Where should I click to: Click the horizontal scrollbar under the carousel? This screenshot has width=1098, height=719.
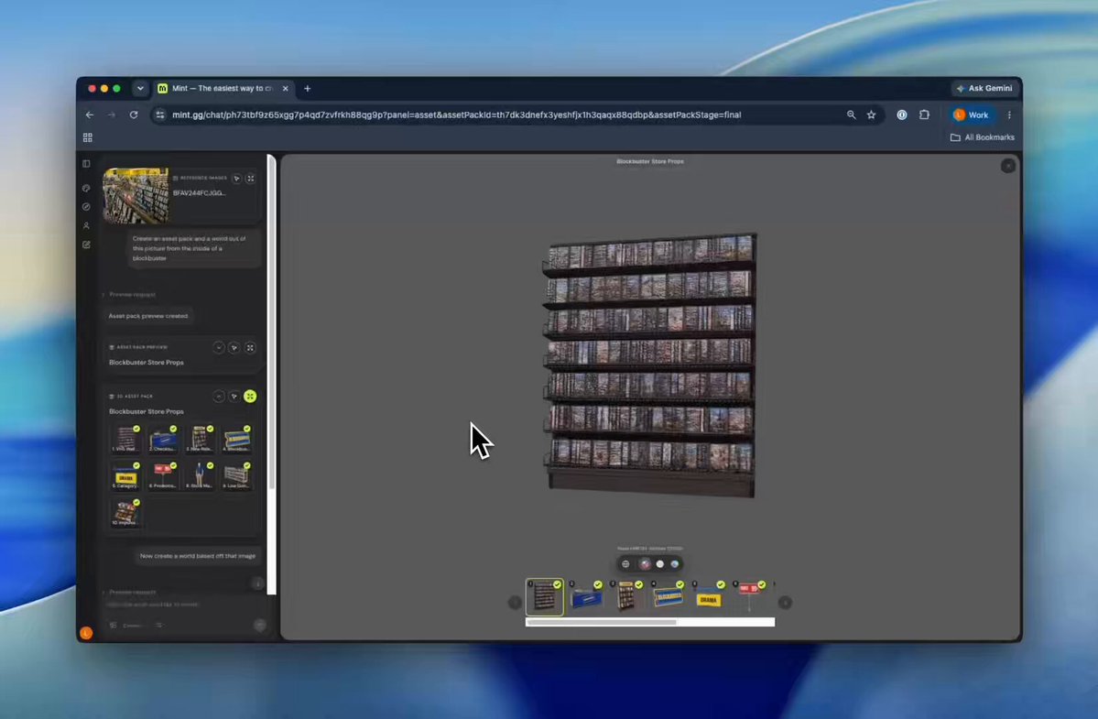tap(650, 622)
